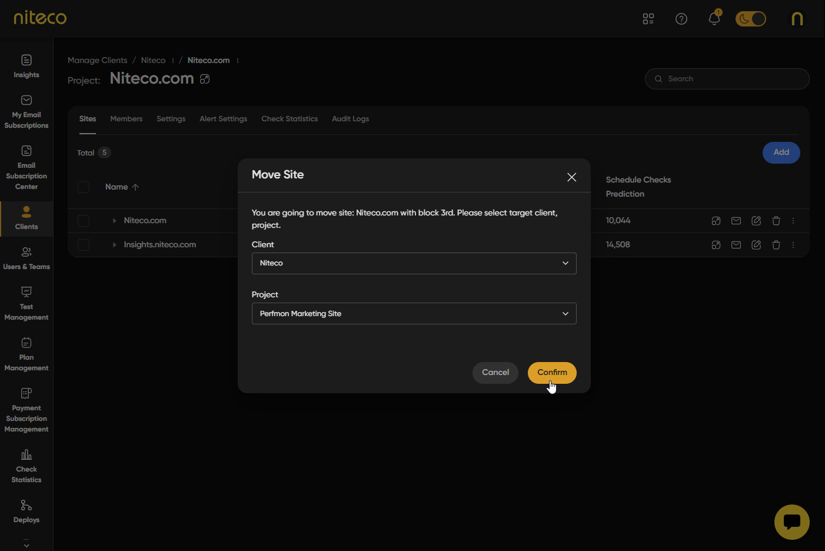Image resolution: width=825 pixels, height=551 pixels.
Task: Open Clients in sidebar
Action: pyautogui.click(x=26, y=218)
